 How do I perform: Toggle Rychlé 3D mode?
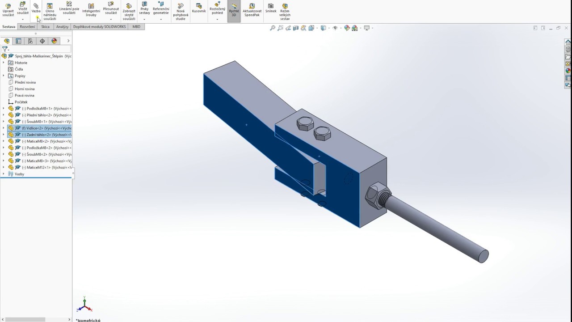pyautogui.click(x=234, y=11)
